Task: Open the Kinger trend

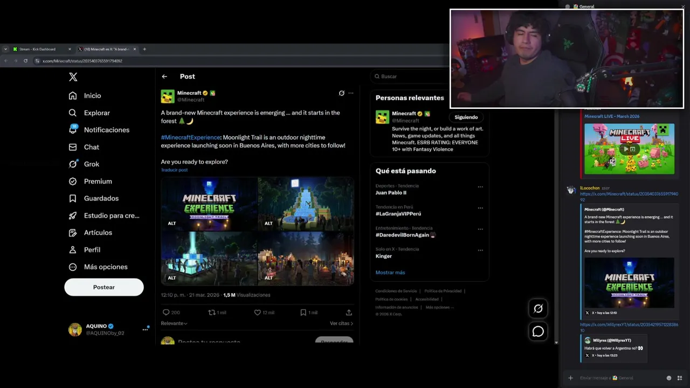Action: [x=384, y=256]
